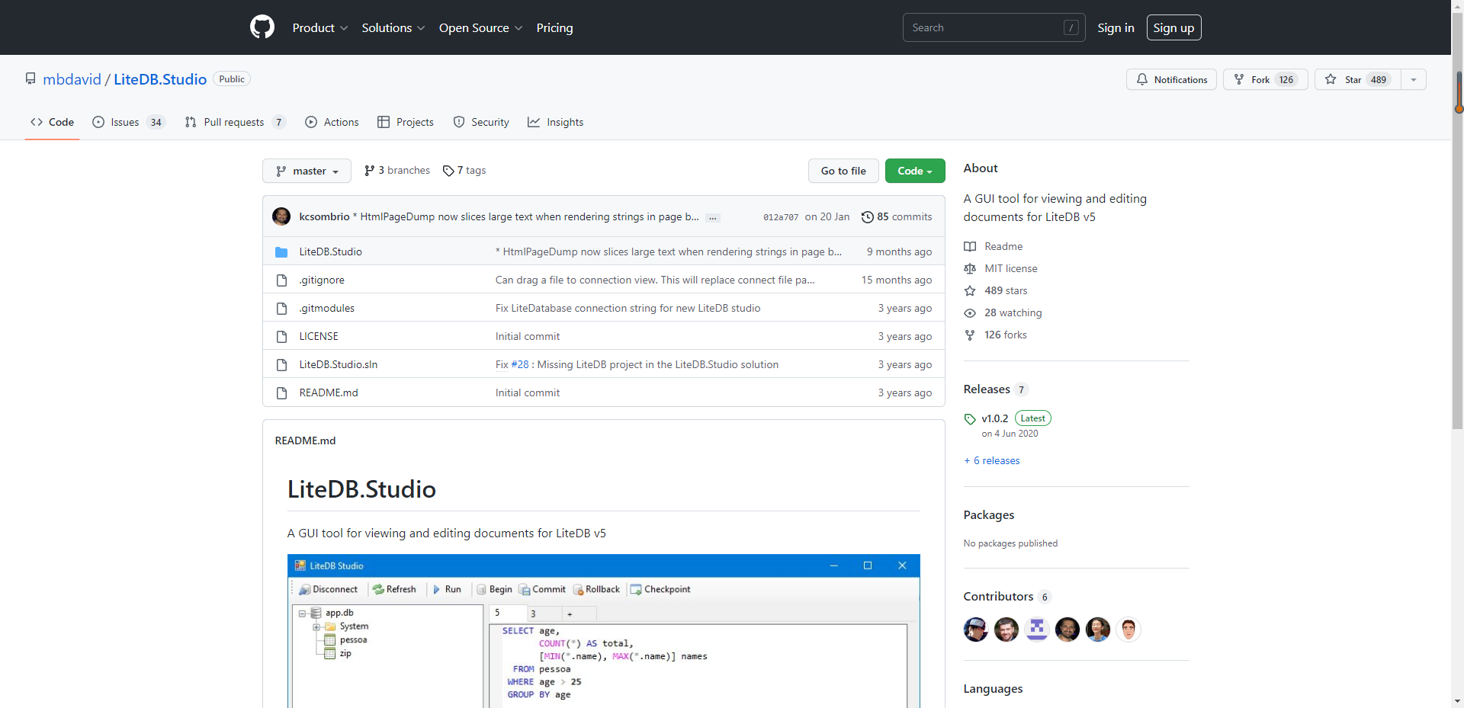
Task: Switch to the Code tab
Action: [x=52, y=122]
